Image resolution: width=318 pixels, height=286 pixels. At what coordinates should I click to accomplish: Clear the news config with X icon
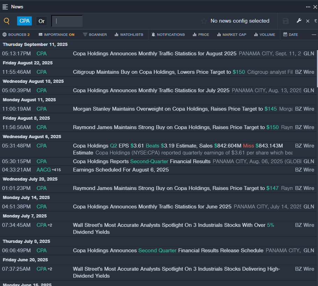tap(308, 21)
